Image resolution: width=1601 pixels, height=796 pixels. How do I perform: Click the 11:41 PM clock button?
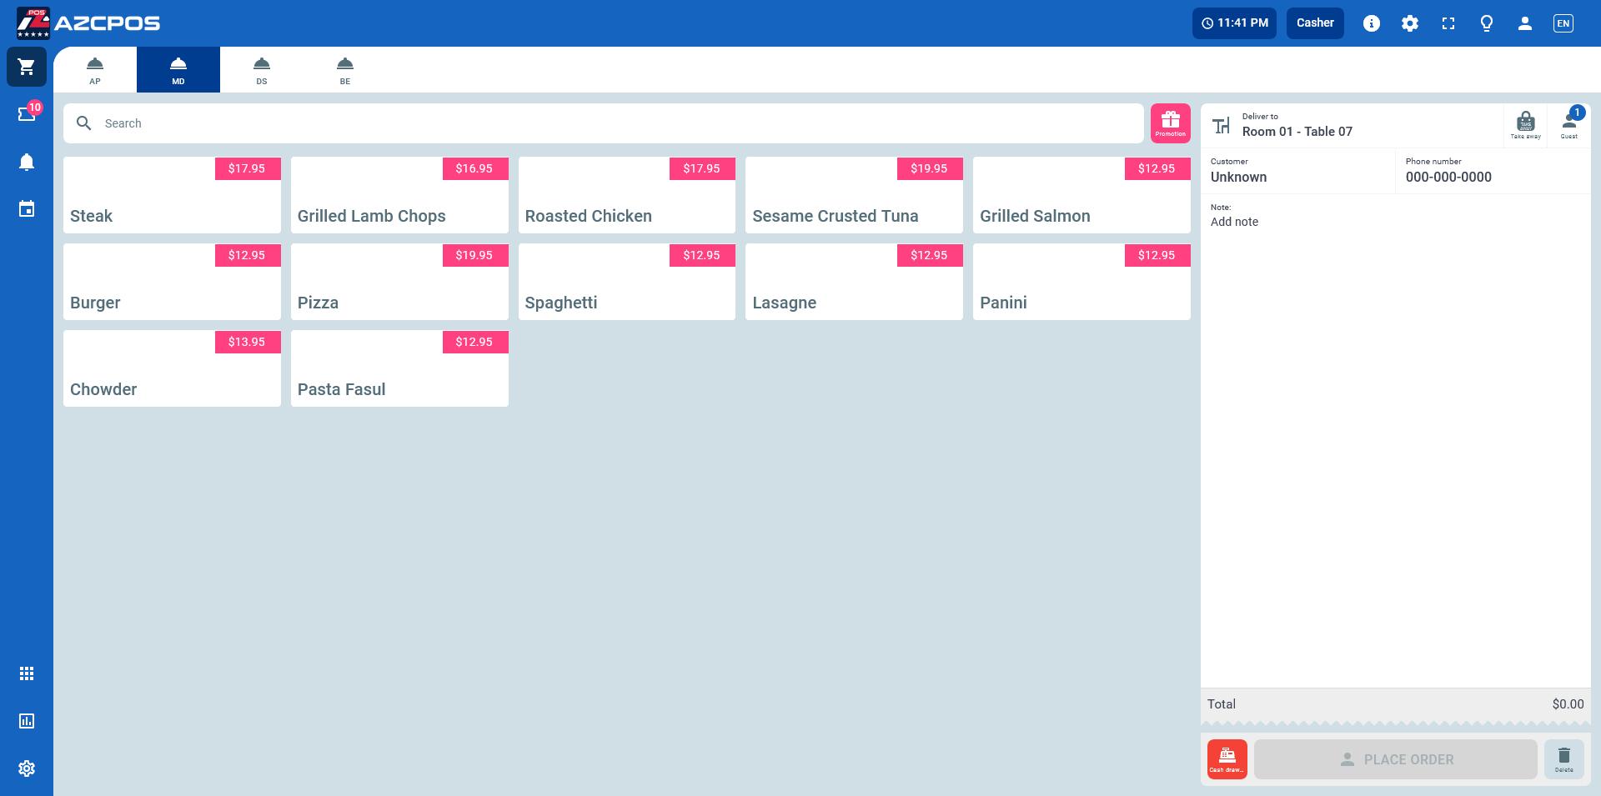pyautogui.click(x=1234, y=23)
